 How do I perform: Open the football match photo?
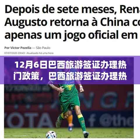pos(69,98)
